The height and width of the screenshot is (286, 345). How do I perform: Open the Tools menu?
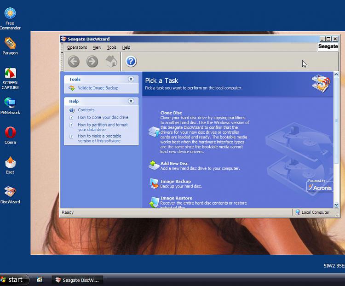point(112,47)
